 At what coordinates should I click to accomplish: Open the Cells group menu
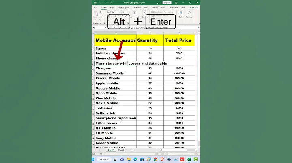click(x=181, y=15)
